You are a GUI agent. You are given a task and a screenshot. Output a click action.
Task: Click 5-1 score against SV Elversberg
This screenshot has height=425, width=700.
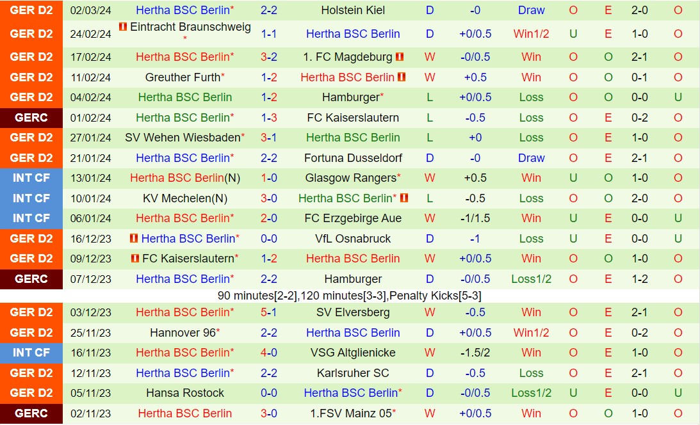click(269, 312)
